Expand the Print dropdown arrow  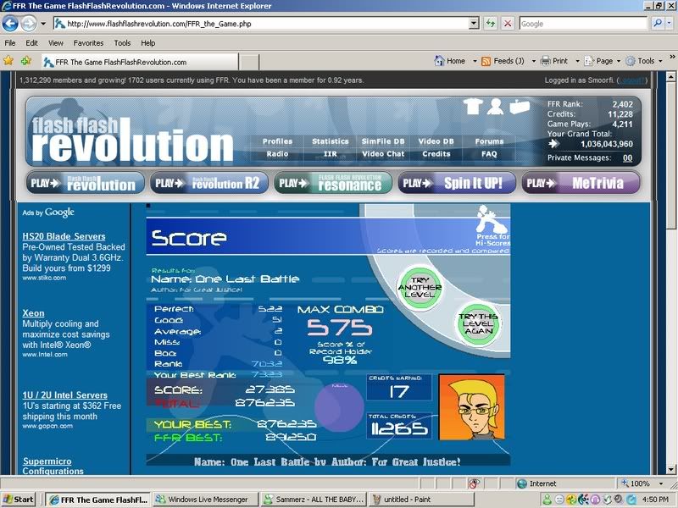coord(577,61)
